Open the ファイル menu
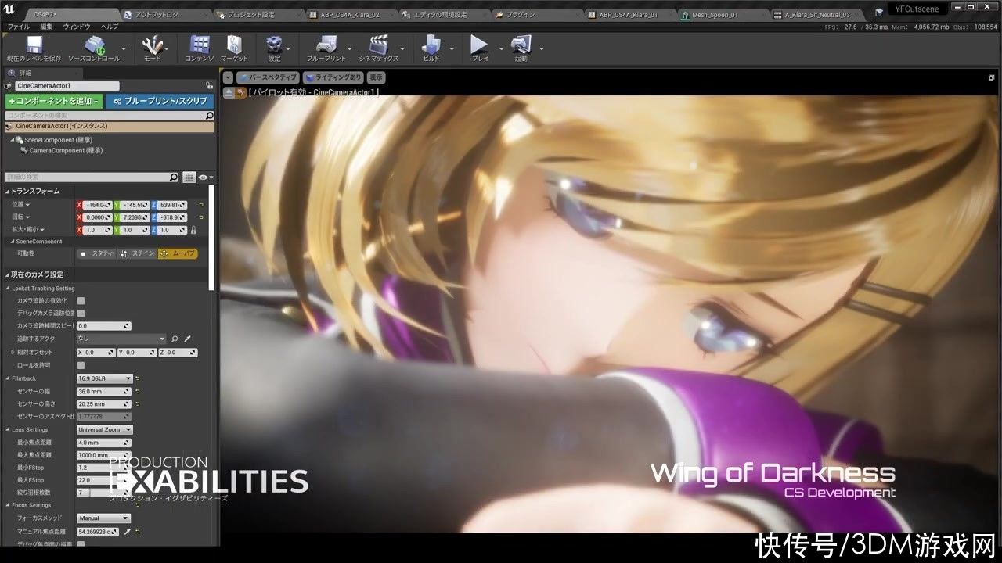The image size is (1002, 563). point(19,27)
